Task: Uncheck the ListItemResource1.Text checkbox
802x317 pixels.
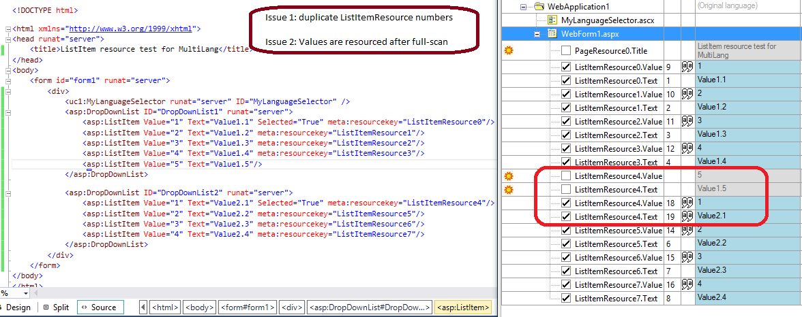Action: pos(566,107)
